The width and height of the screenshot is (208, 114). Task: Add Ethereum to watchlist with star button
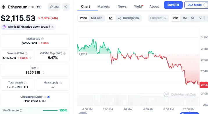click(x=54, y=7)
